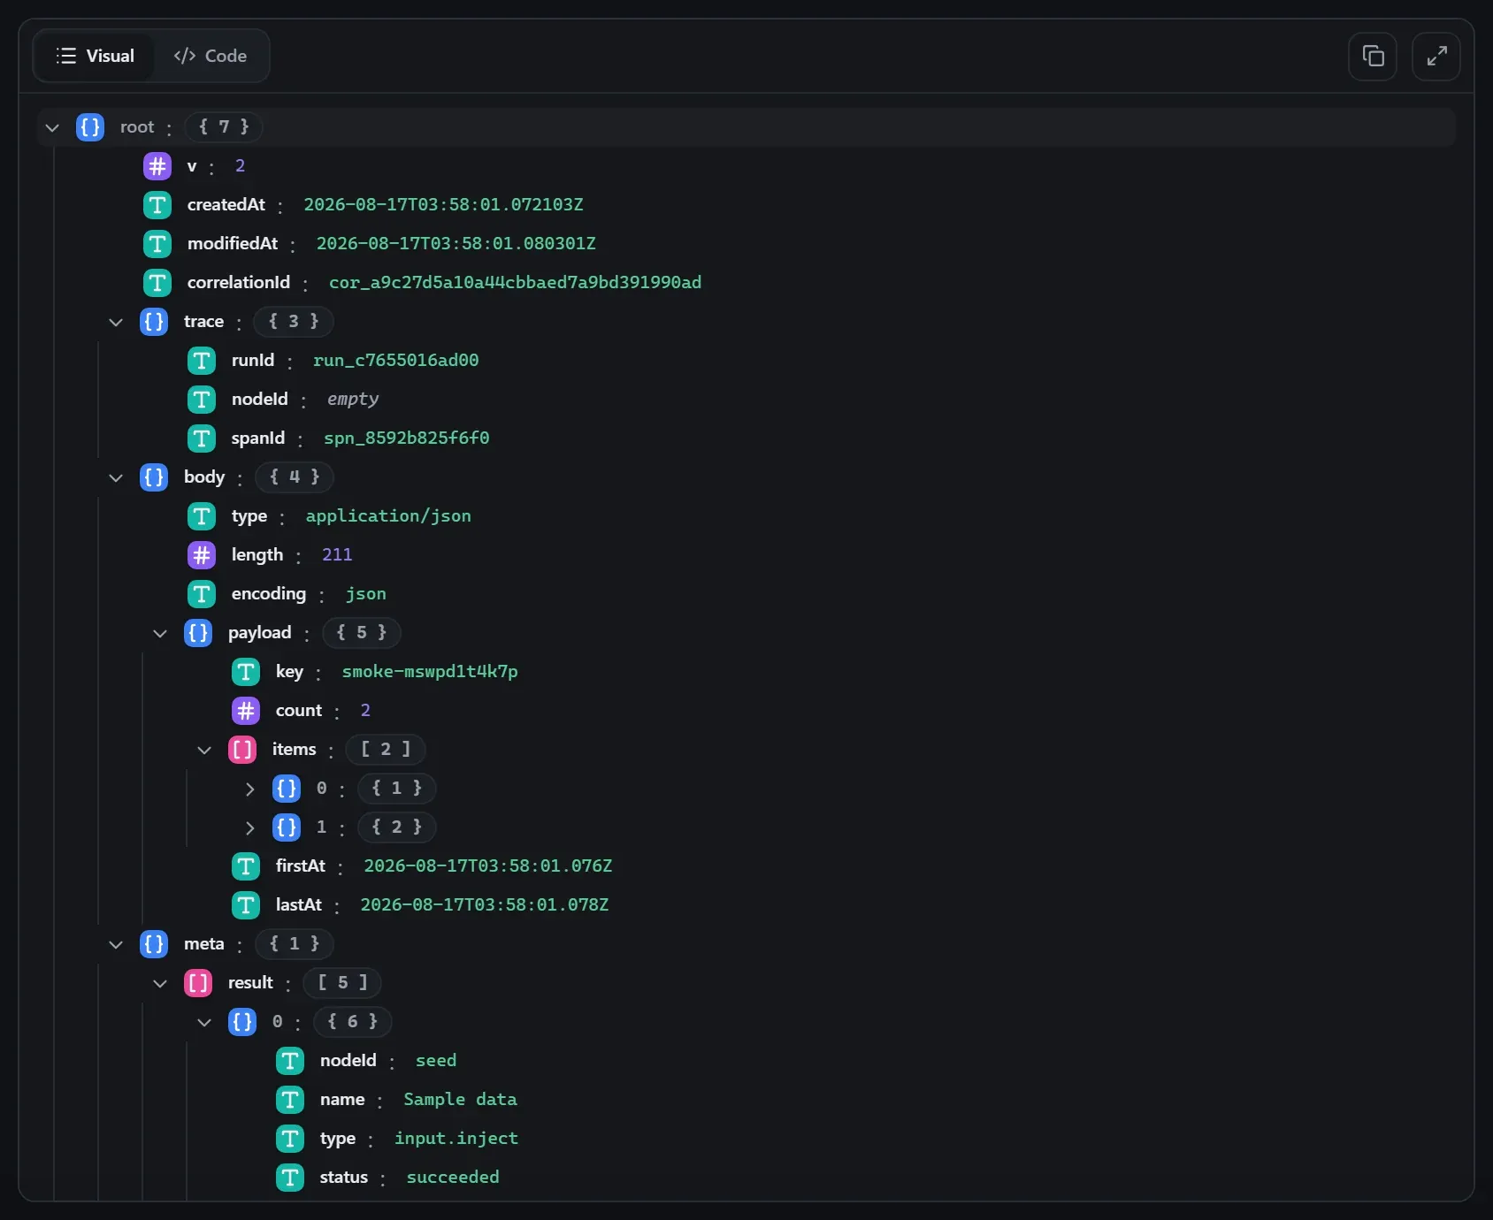Select the firstAt value ending 076Z
Screen dimensions: 1493x1220
coord(488,866)
